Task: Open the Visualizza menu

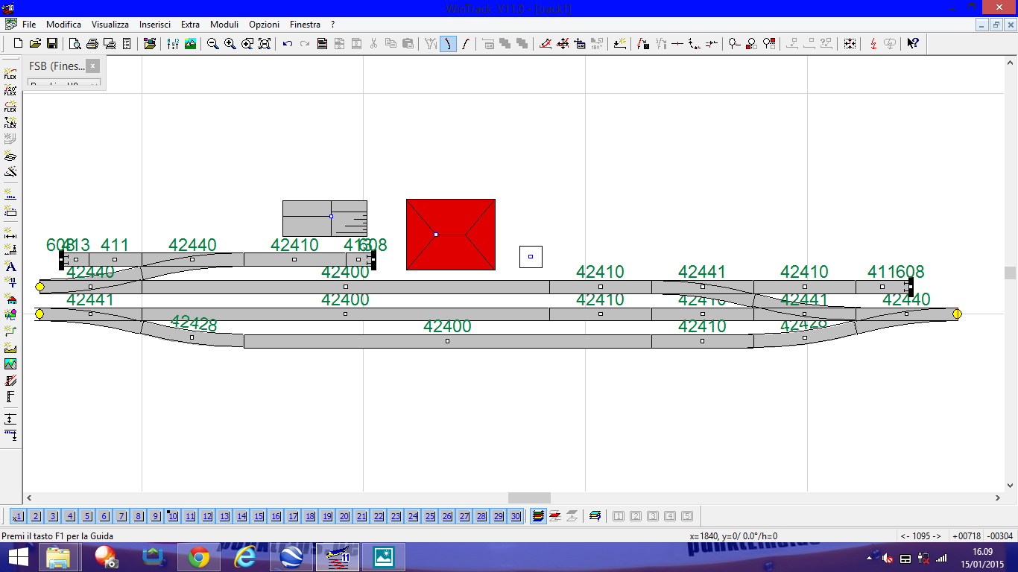Action: [110, 25]
